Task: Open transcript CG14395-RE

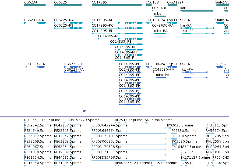Action: pyautogui.click(x=121, y=42)
